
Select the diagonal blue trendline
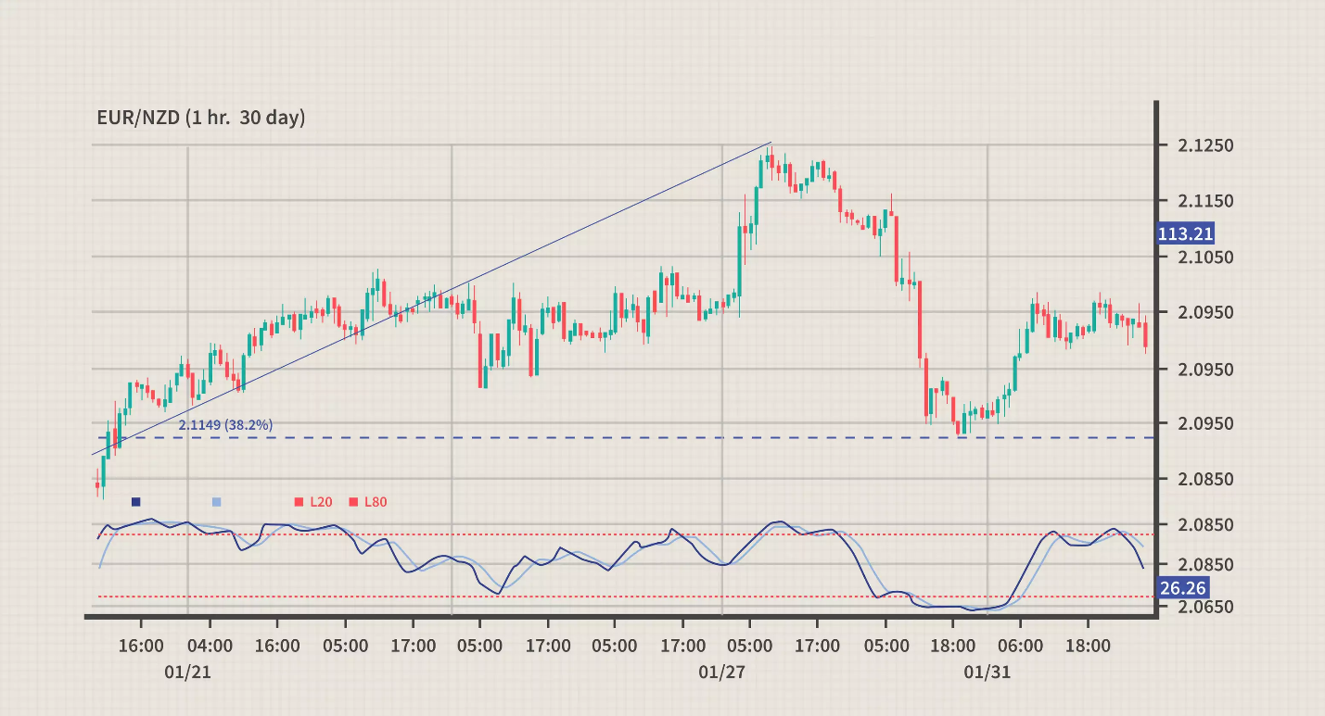click(431, 298)
